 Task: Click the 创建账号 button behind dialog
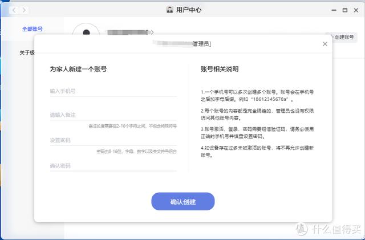[x=343, y=37]
